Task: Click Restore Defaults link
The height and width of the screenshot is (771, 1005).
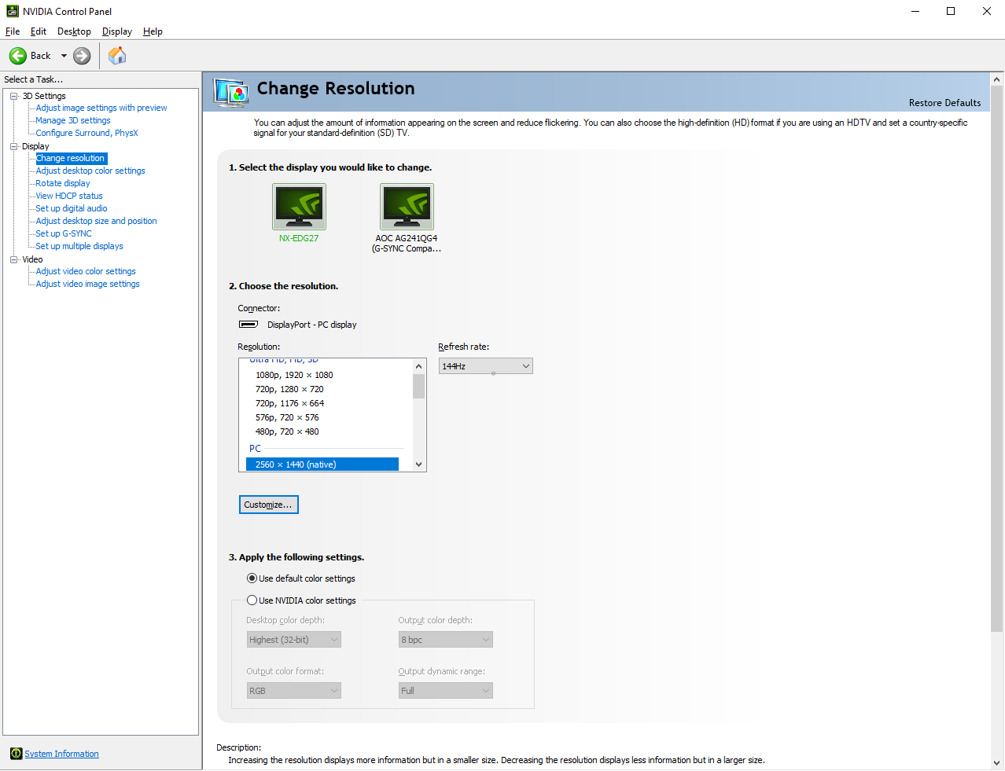Action: (x=944, y=103)
